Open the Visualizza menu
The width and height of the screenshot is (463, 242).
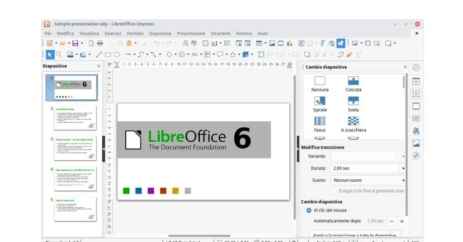[89, 33]
